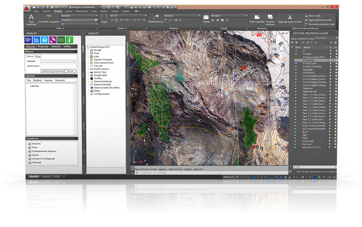This screenshot has height=227, width=362.
Task: Collapse the Visualizza section
Action: (75, 139)
